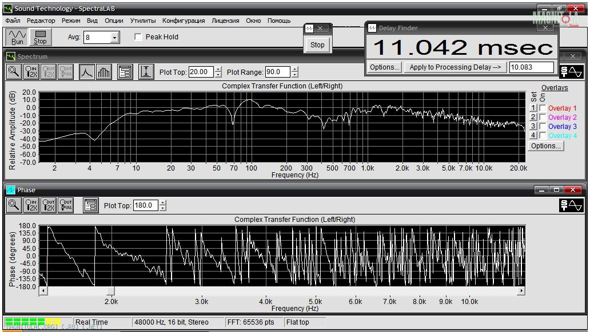Click the Phase horizontal scrollbar thumb
This screenshot has width=590, height=332.
pyautogui.click(x=110, y=291)
